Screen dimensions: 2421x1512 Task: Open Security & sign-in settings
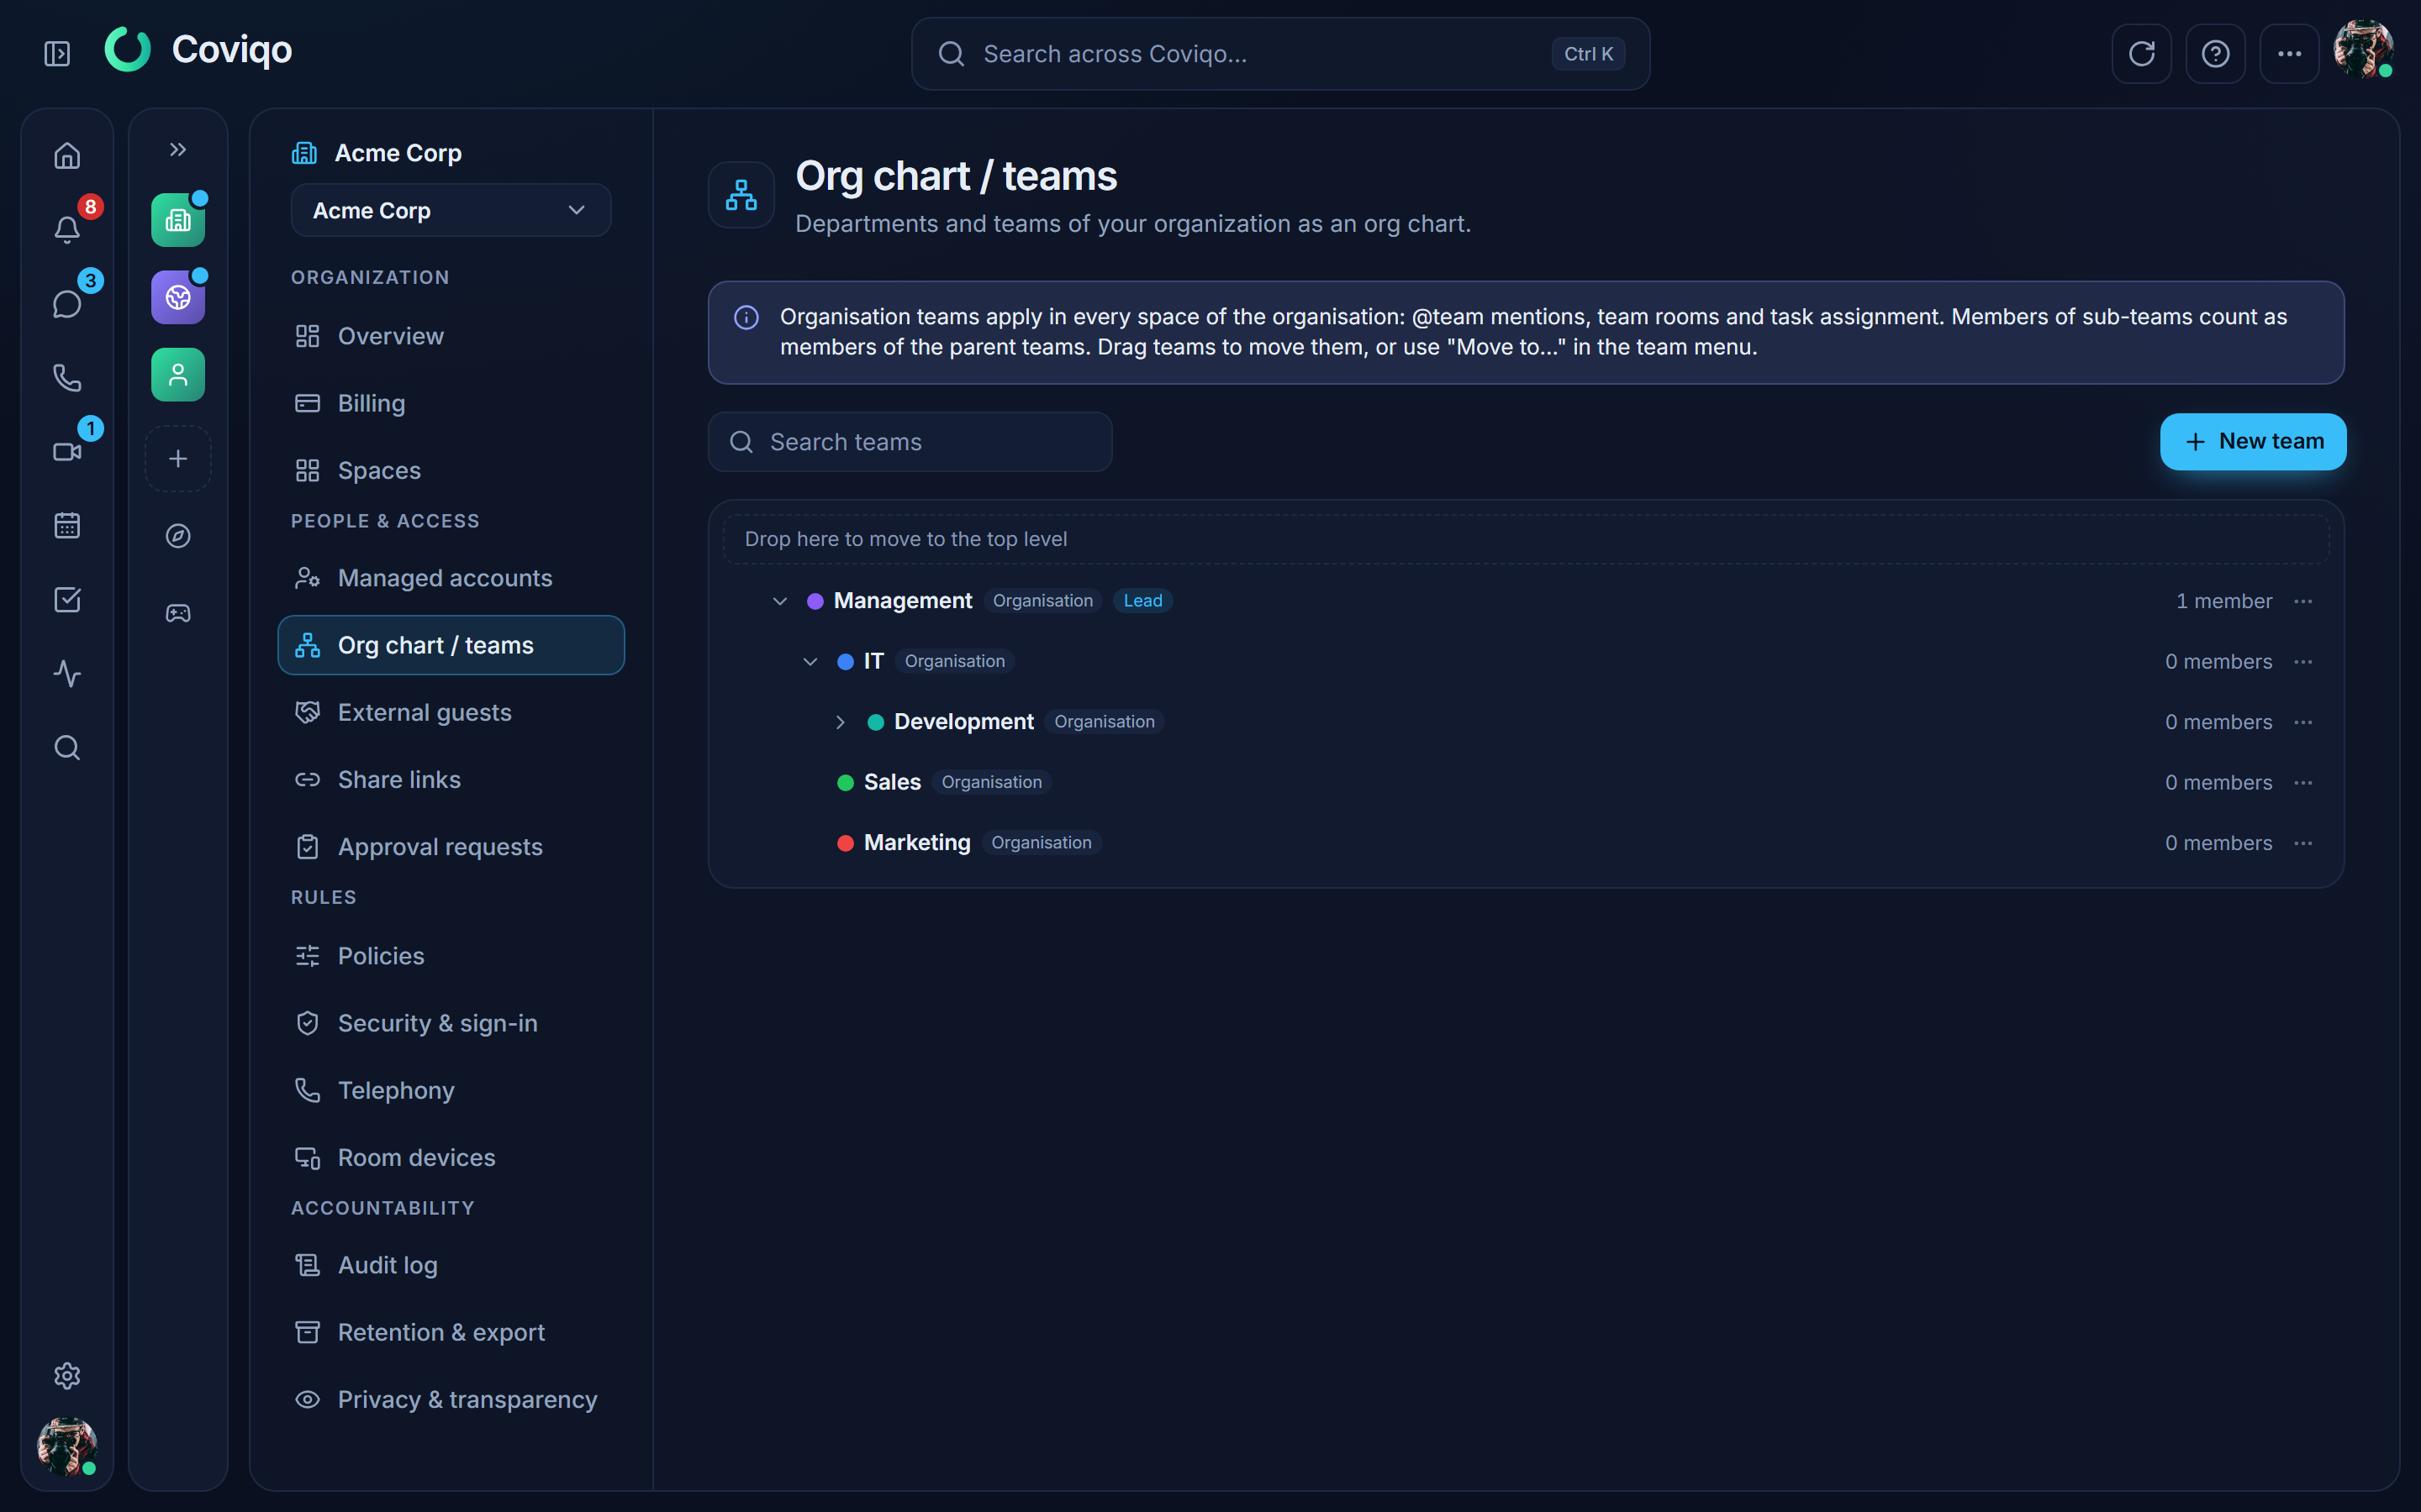click(451, 1023)
